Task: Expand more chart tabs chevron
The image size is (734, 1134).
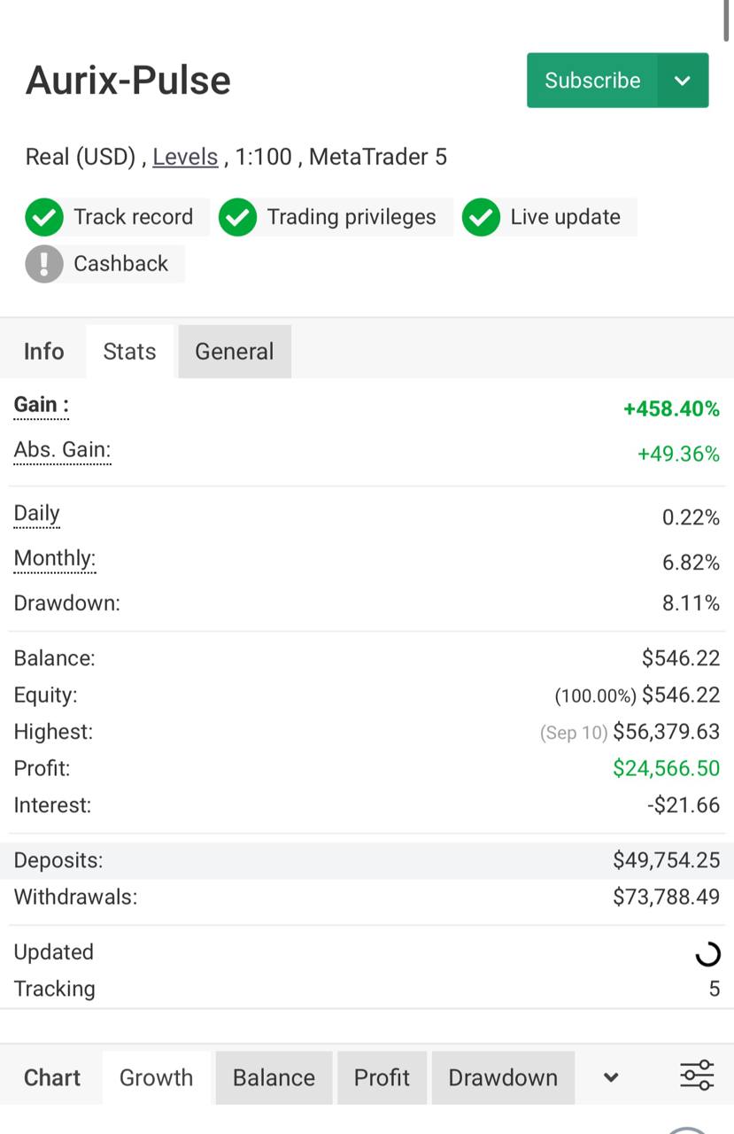Action: pyautogui.click(x=611, y=1077)
